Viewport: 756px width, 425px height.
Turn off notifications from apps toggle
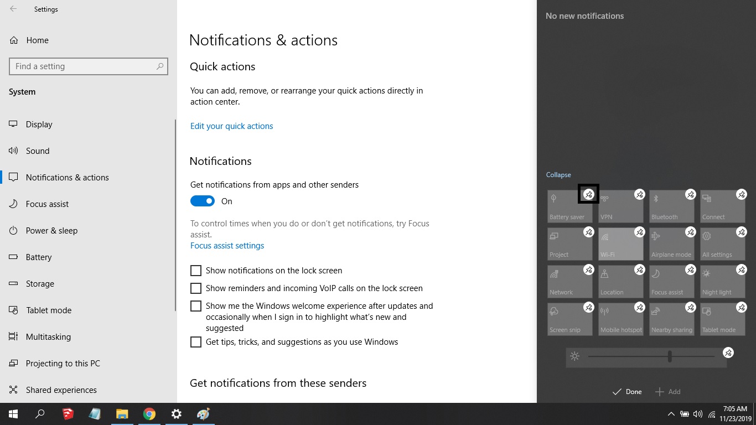click(203, 201)
